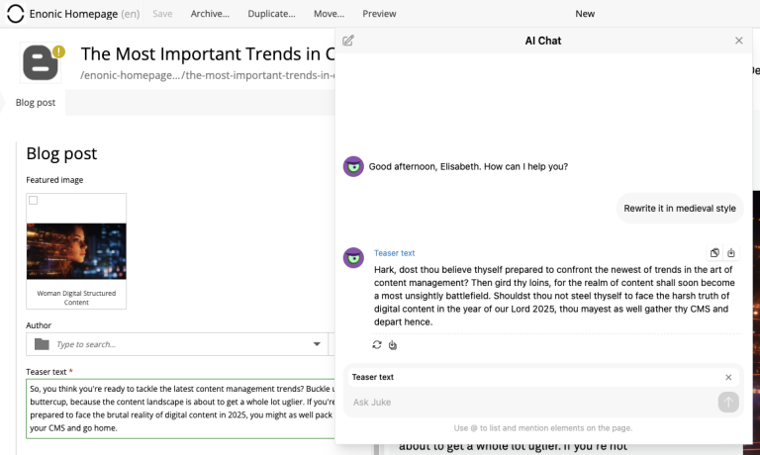The width and height of the screenshot is (760, 455).
Task: Switch to the Blog post tab
Action: click(36, 102)
